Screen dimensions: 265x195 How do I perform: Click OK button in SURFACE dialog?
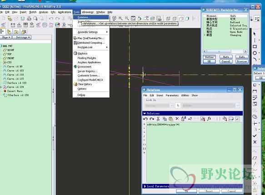(209, 61)
